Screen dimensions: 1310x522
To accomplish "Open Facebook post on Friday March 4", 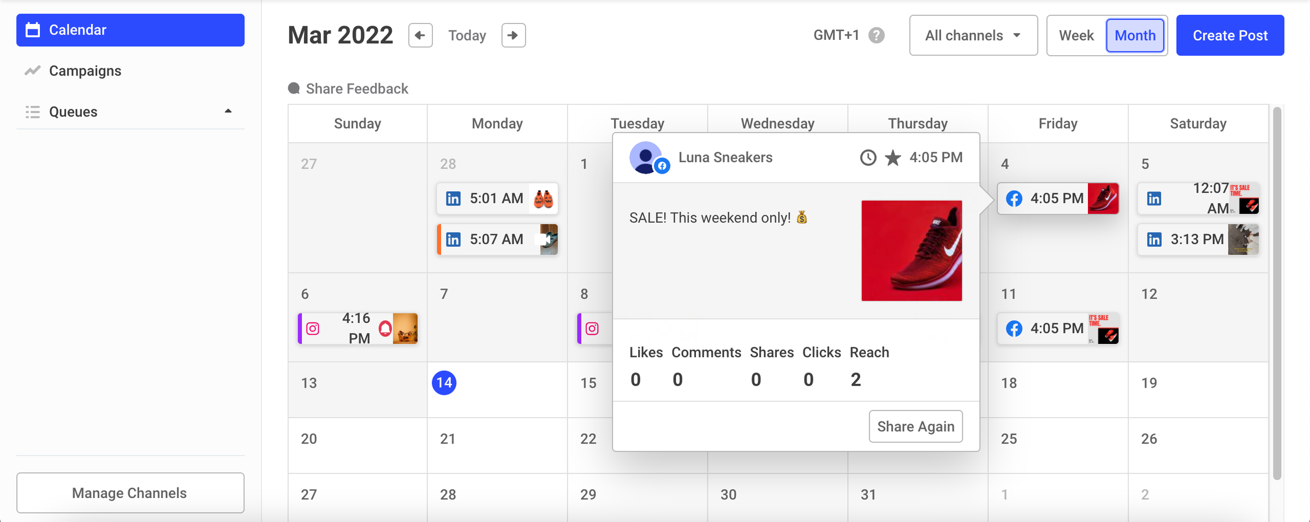I will pos(1058,198).
